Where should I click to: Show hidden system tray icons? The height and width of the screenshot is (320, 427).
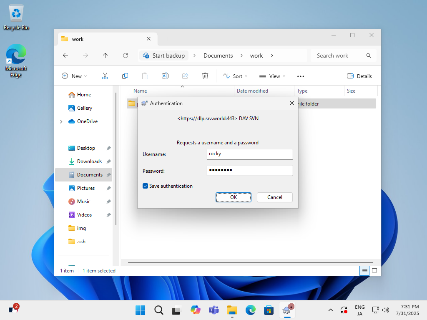point(331,310)
